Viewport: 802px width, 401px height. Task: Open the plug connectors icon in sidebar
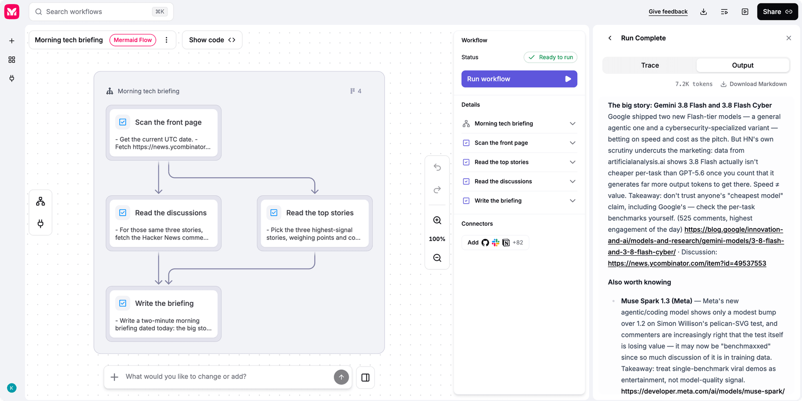[12, 78]
